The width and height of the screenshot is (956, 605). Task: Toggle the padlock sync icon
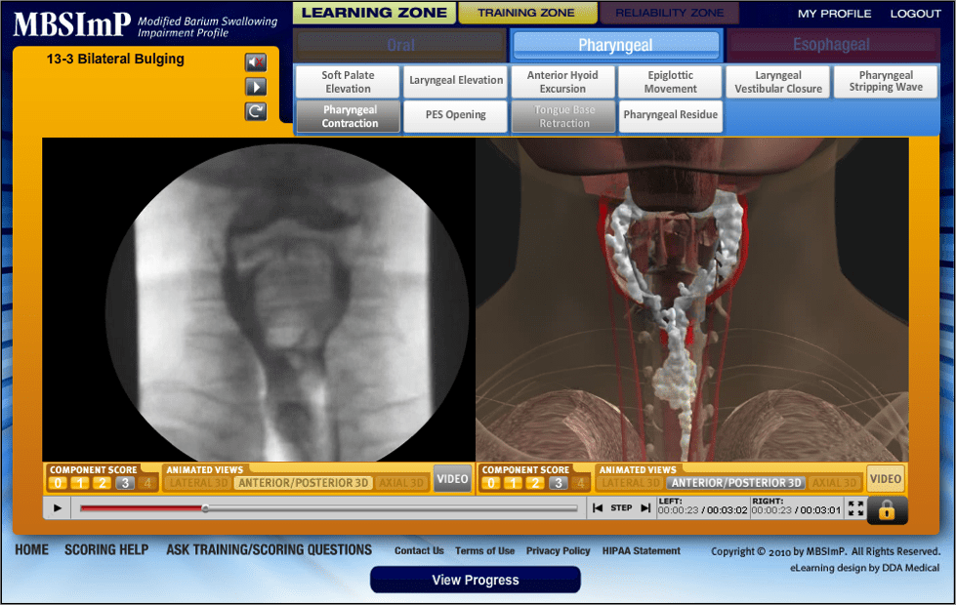[x=887, y=509]
